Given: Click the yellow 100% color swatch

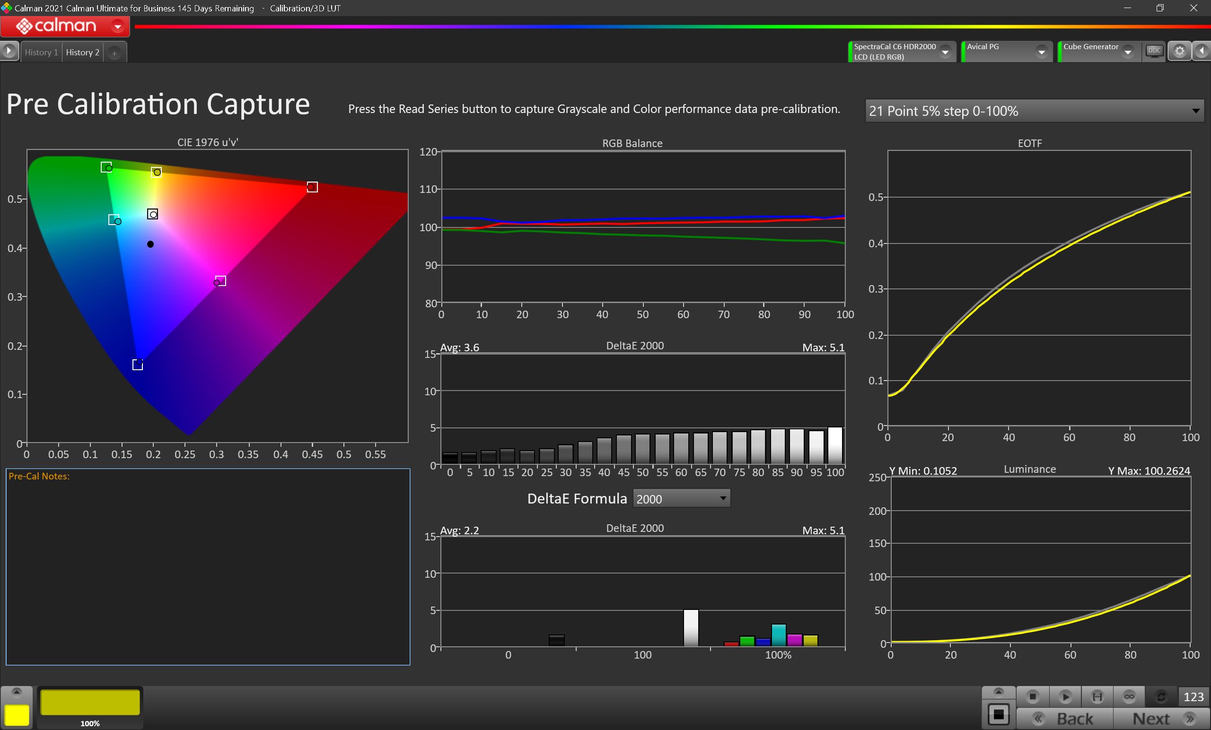Looking at the screenshot, I should tap(90, 702).
